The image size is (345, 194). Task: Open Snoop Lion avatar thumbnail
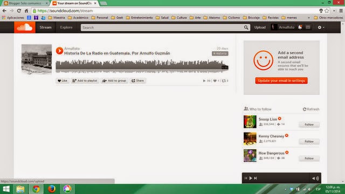(x=250, y=122)
